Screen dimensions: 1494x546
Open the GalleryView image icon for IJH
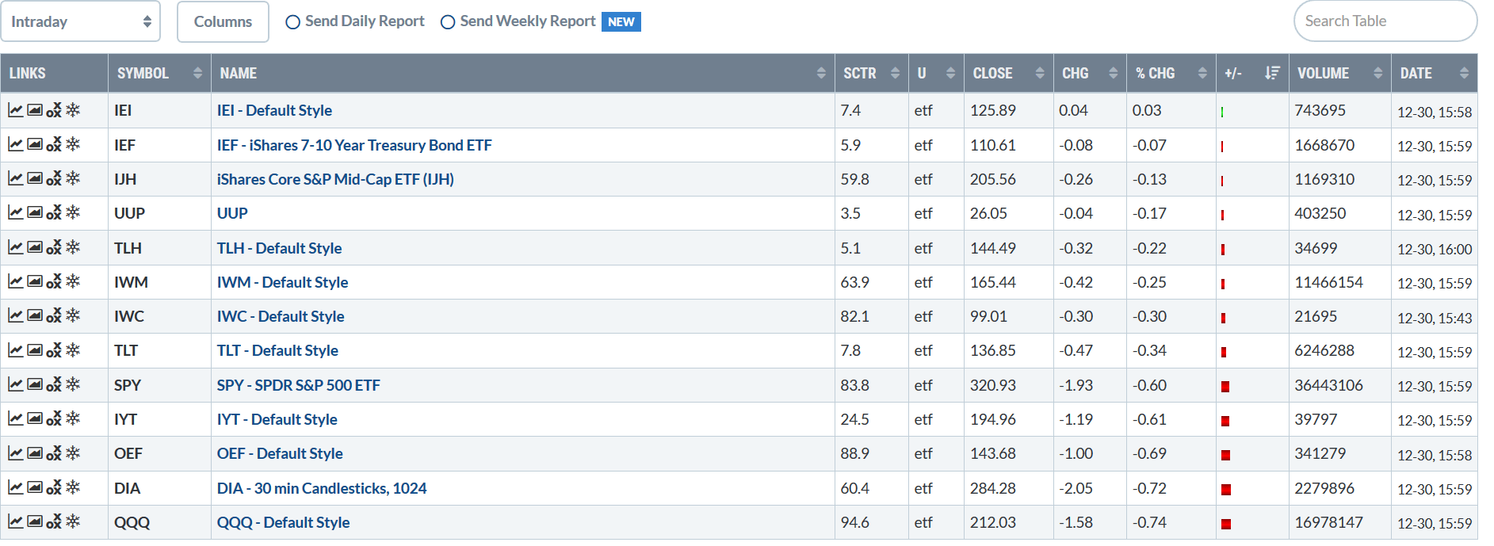tap(35, 178)
